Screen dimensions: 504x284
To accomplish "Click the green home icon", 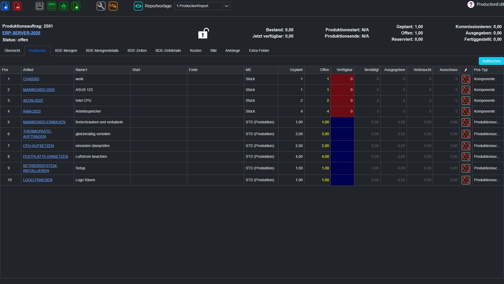I will point(64,6).
